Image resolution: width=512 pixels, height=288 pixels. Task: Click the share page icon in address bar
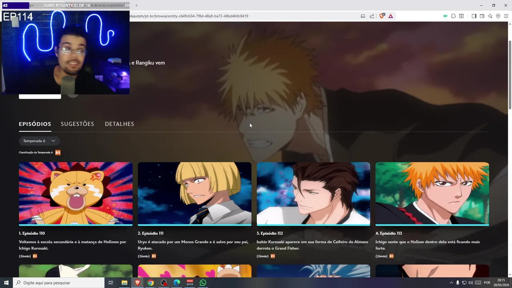click(x=372, y=16)
